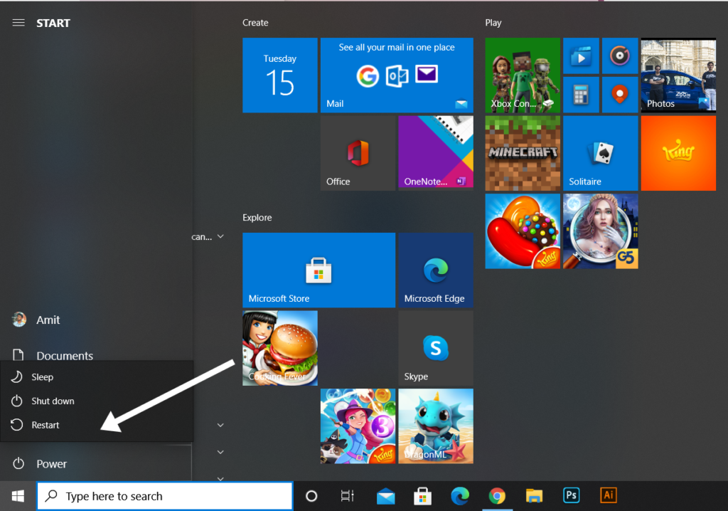Screen dimensions: 728x511
Task: Select Restart from the power menu
Action: [x=46, y=425]
